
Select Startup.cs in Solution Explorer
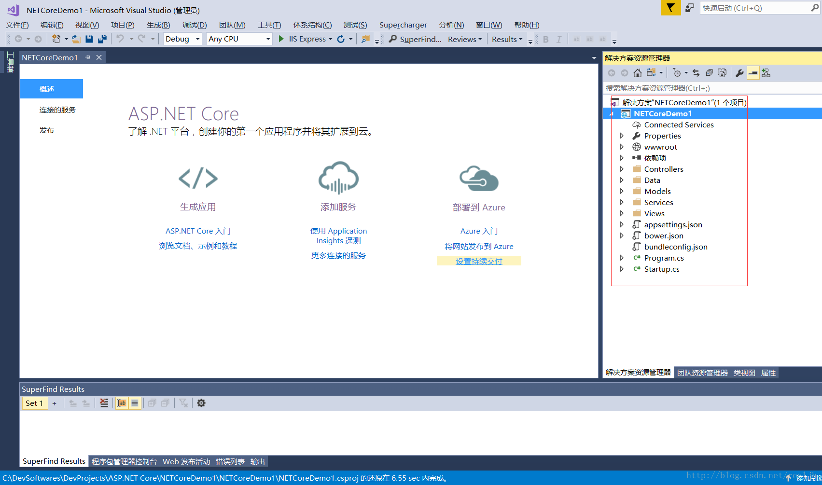pos(661,269)
